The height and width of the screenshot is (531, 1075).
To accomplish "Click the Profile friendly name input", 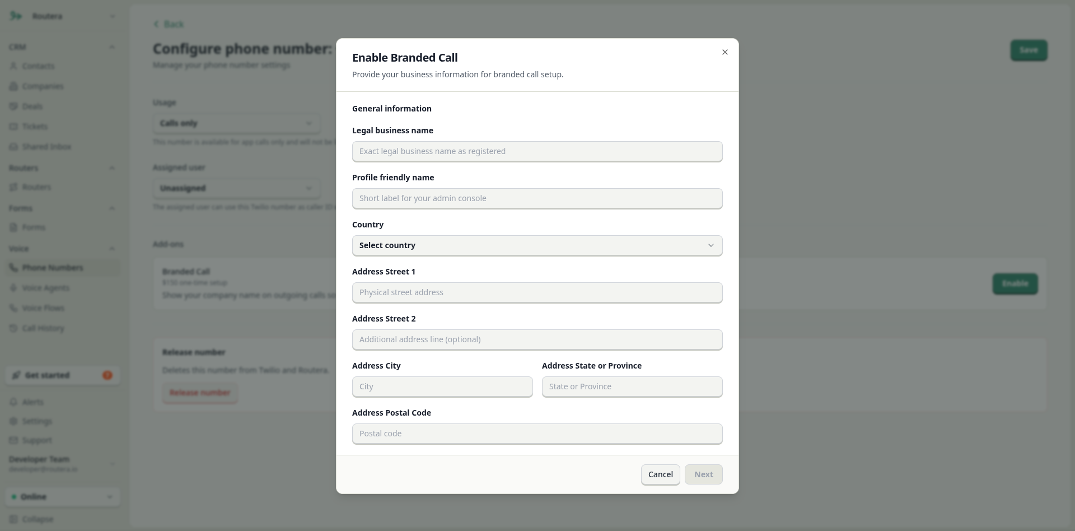I will point(537,198).
